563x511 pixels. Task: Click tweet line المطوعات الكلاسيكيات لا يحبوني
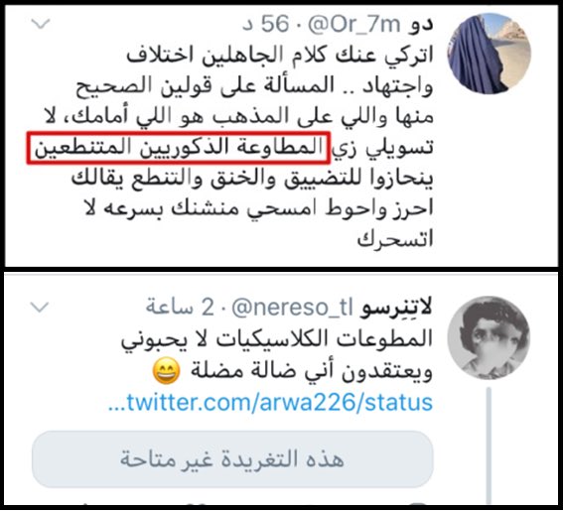[x=276, y=339]
